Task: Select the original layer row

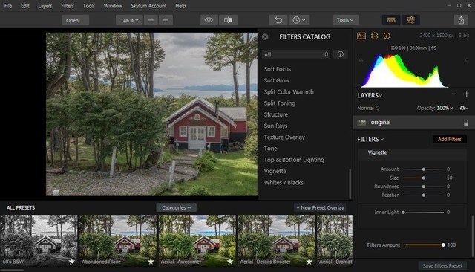Action: tap(414, 123)
